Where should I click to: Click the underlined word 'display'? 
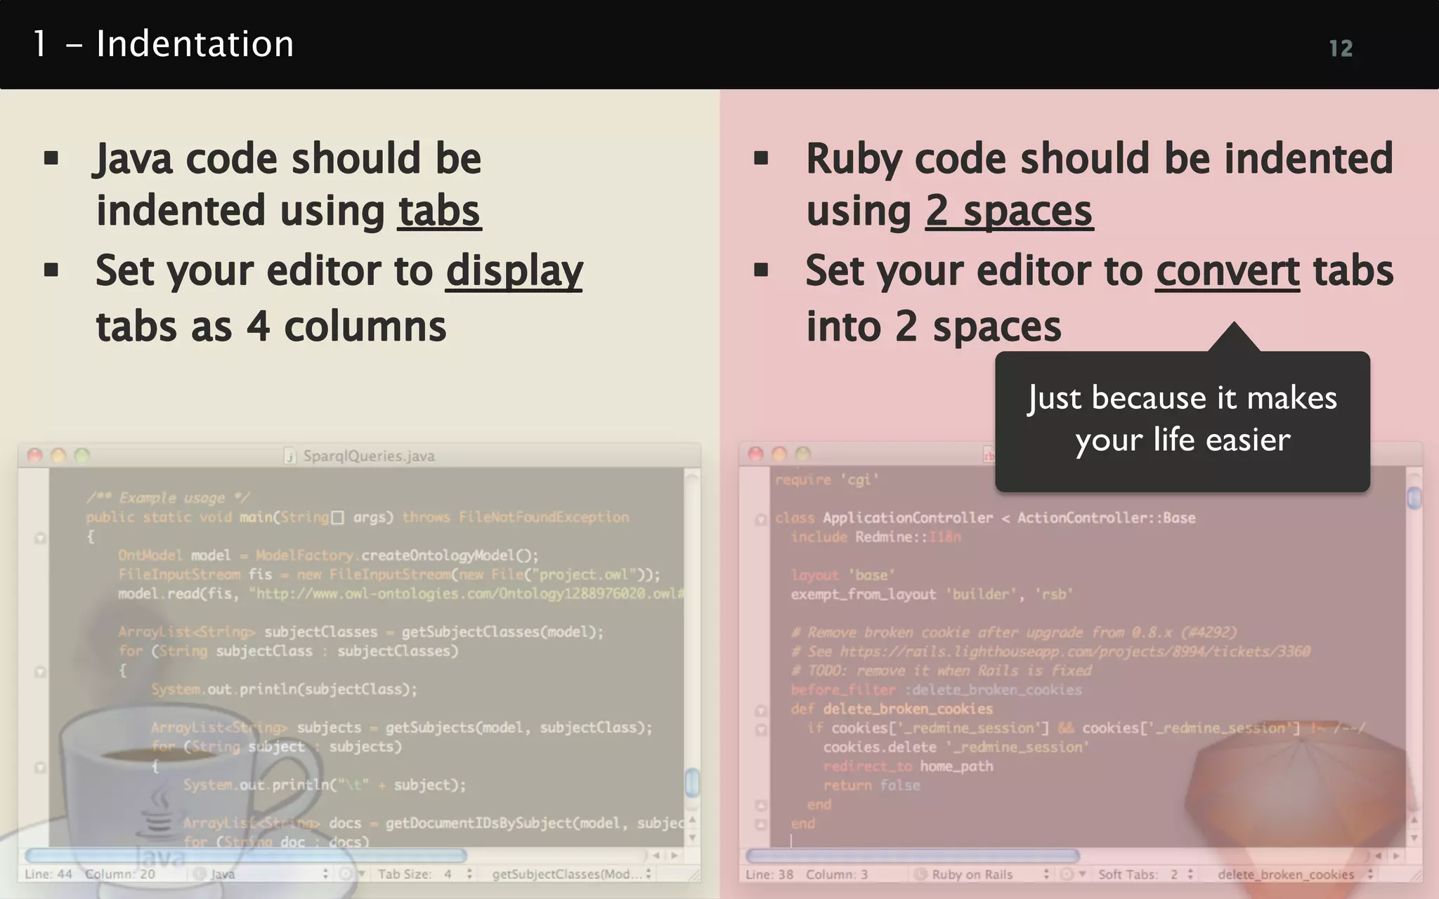(x=514, y=271)
